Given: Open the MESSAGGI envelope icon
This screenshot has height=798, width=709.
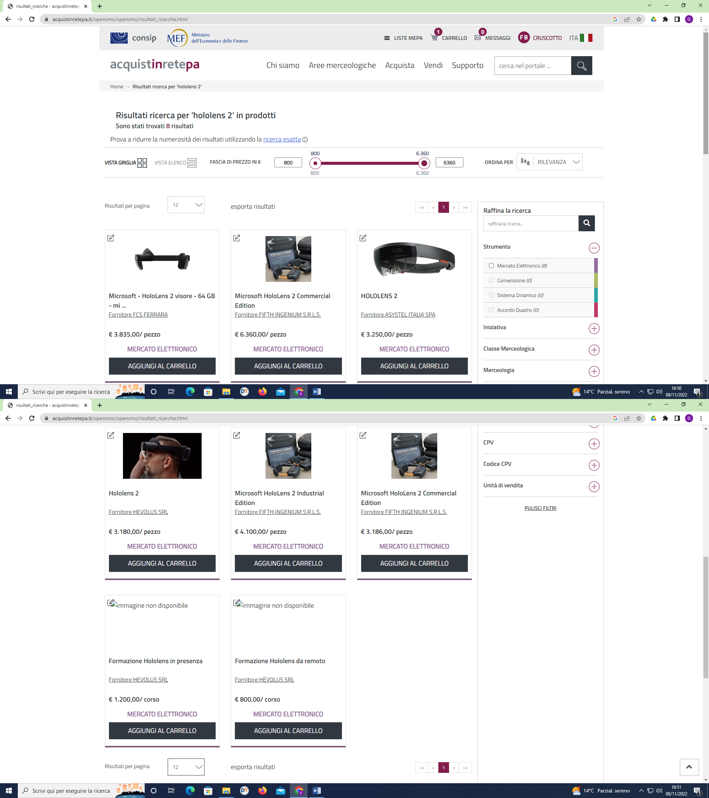Looking at the screenshot, I should 477,37.
